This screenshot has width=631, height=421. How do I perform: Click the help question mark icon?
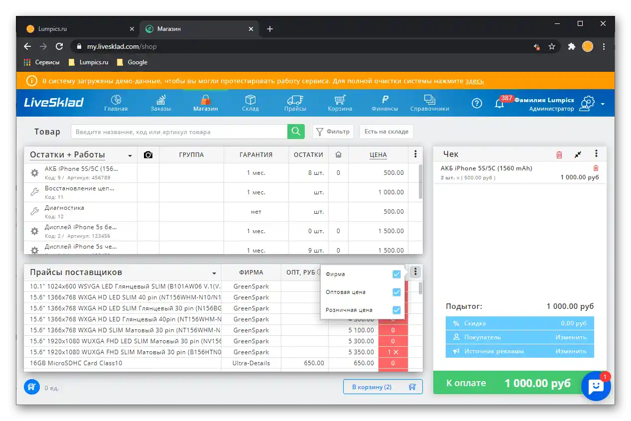[477, 103]
